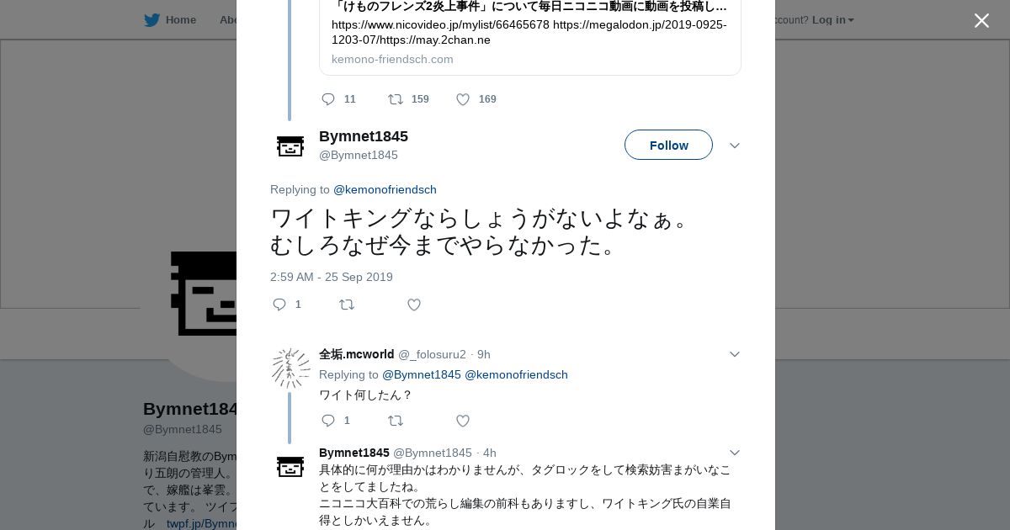Expand options for 全垢.mcworld's reply
1010x530 pixels.
pyautogui.click(x=735, y=354)
